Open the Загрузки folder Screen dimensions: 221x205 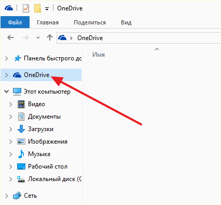(40, 129)
